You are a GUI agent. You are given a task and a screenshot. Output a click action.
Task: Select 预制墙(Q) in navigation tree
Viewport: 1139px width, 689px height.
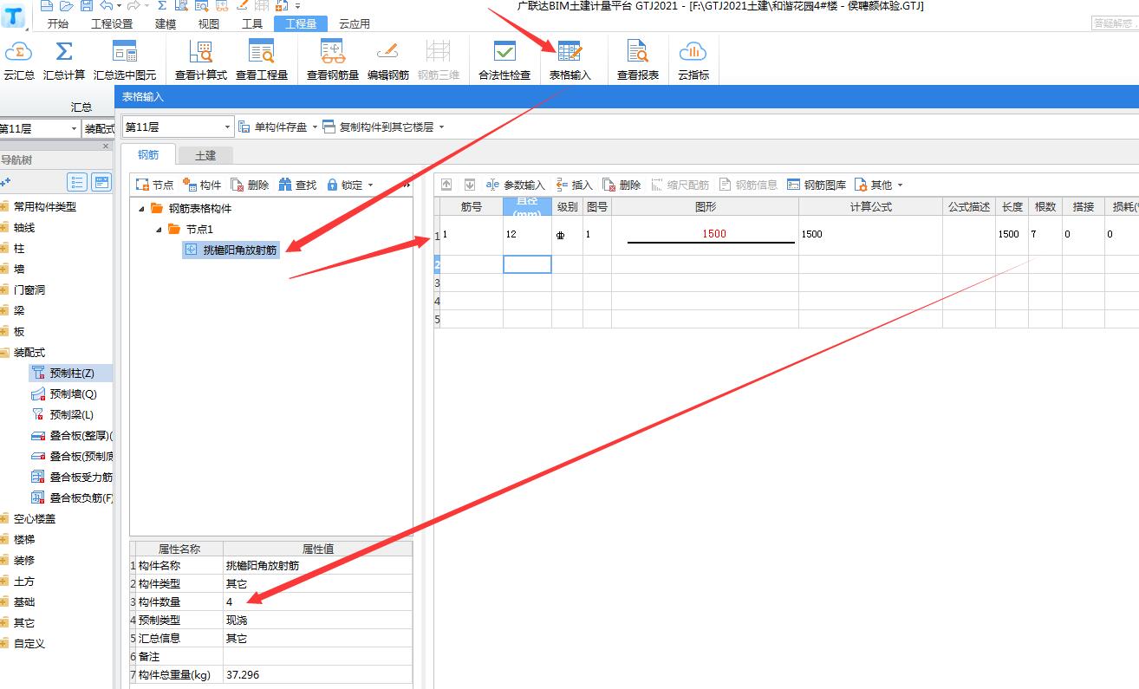pyautogui.click(x=73, y=394)
